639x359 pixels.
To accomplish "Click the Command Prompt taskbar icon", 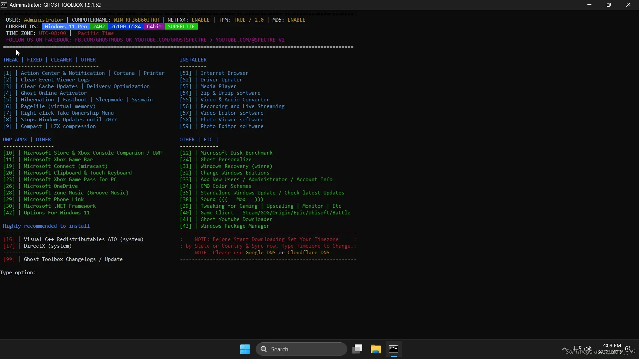I will 394,349.
